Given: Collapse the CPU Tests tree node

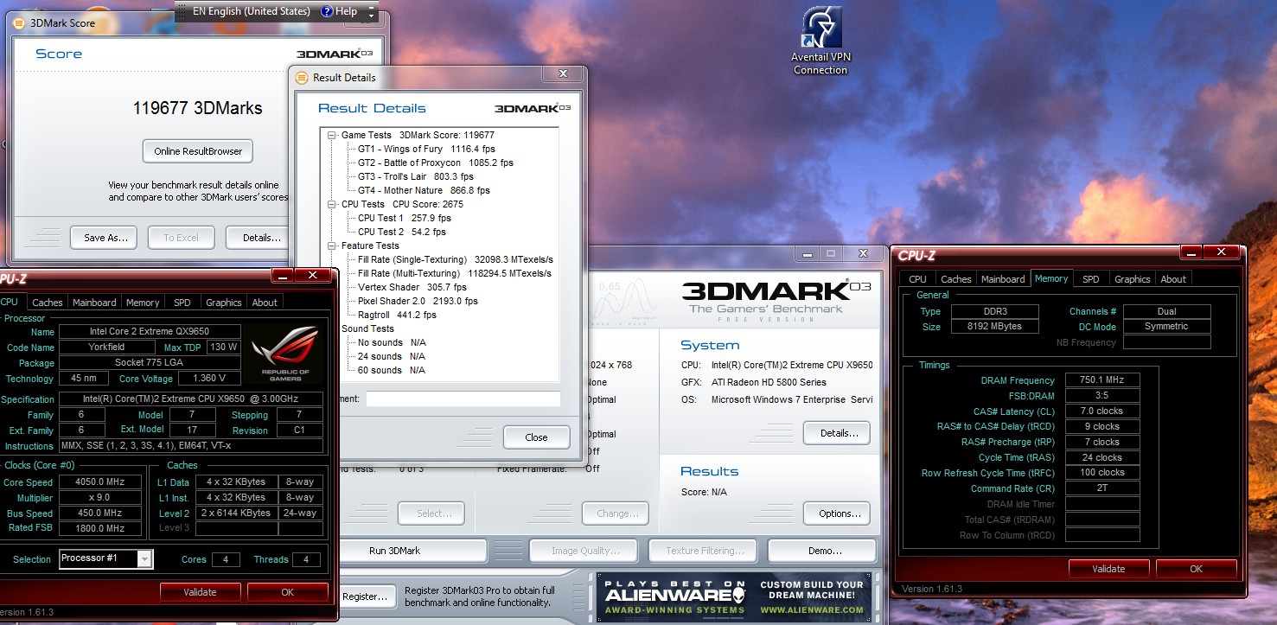Looking at the screenshot, I should 332,204.
